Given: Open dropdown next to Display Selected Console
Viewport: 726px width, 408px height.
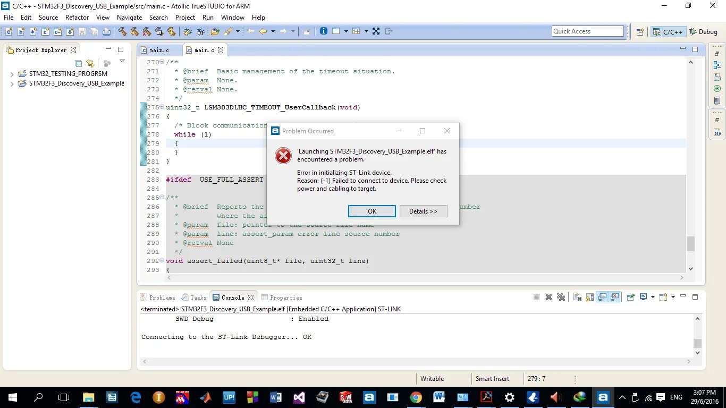Looking at the screenshot, I should [653, 297].
